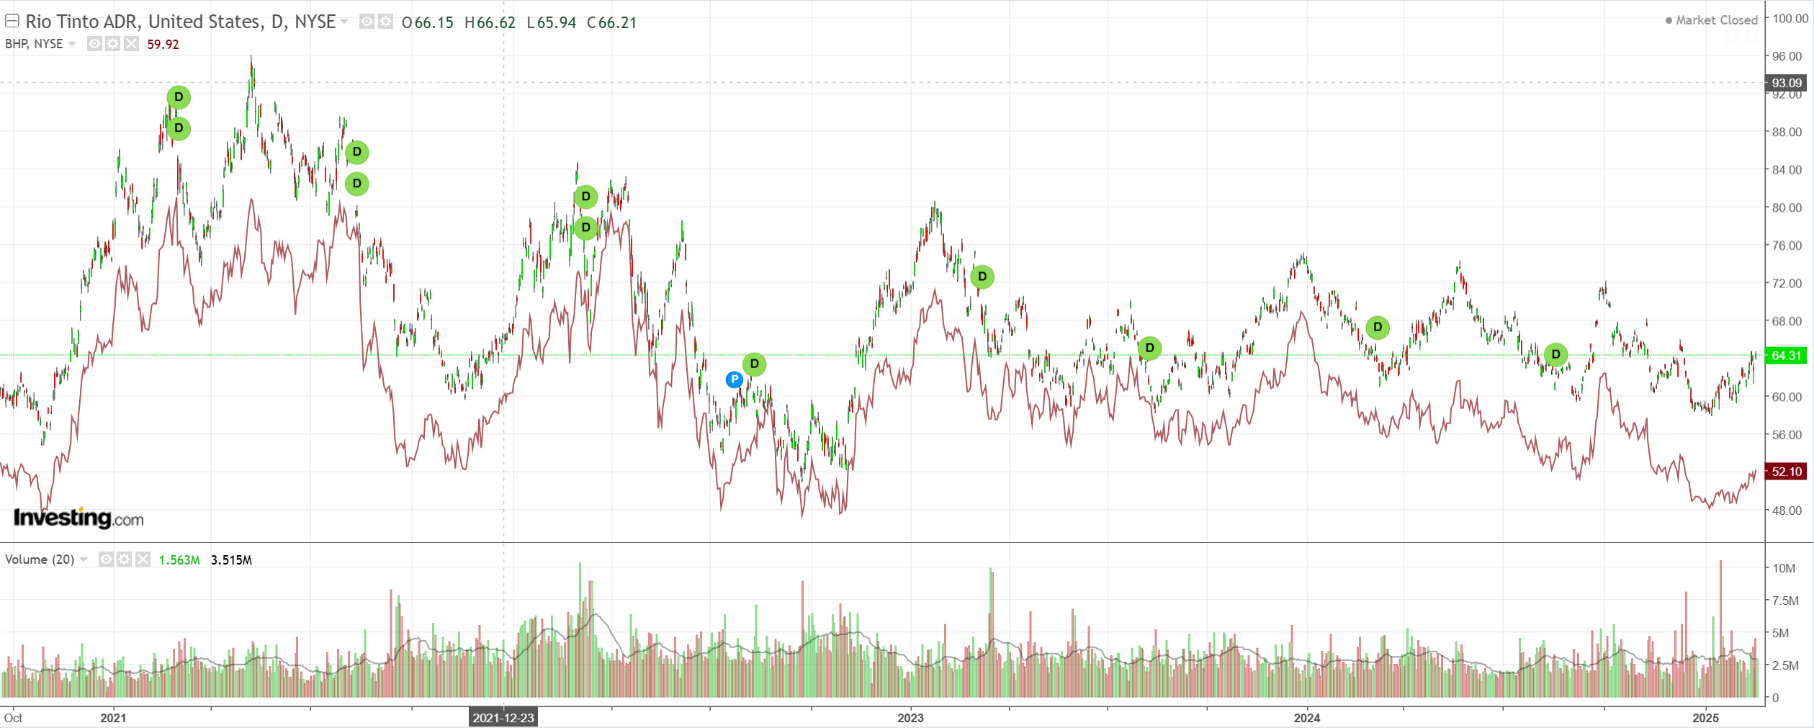
Task: Toggle the Volume indicator eye icon
Action: click(106, 560)
